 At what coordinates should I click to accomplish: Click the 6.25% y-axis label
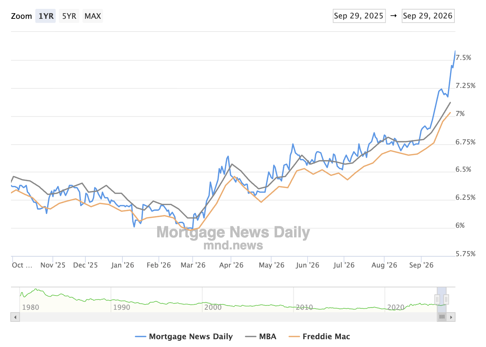click(465, 197)
